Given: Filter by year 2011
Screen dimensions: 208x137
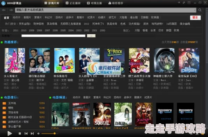Looking at the screenshot, I should click(16, 30).
